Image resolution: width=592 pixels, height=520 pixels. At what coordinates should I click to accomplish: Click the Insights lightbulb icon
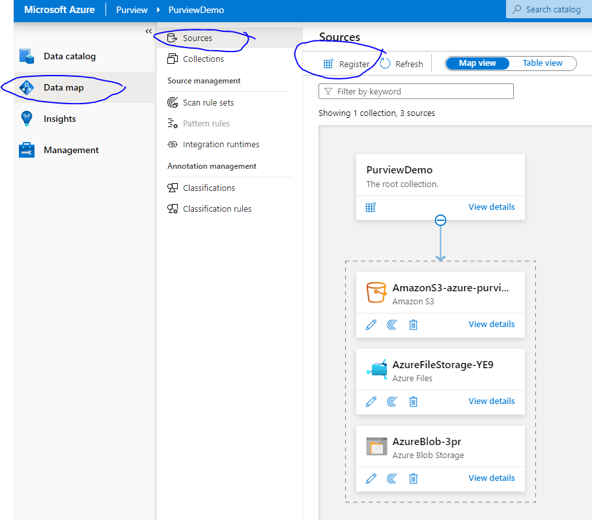[x=27, y=119]
